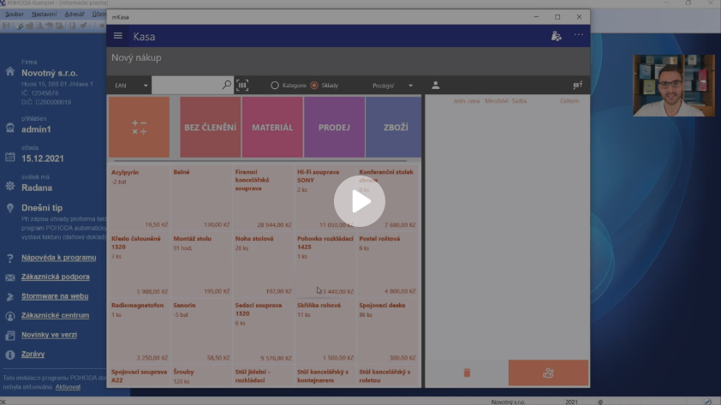Open Adresář menu in POHODA window
The height and width of the screenshot is (405, 721).
point(74,15)
